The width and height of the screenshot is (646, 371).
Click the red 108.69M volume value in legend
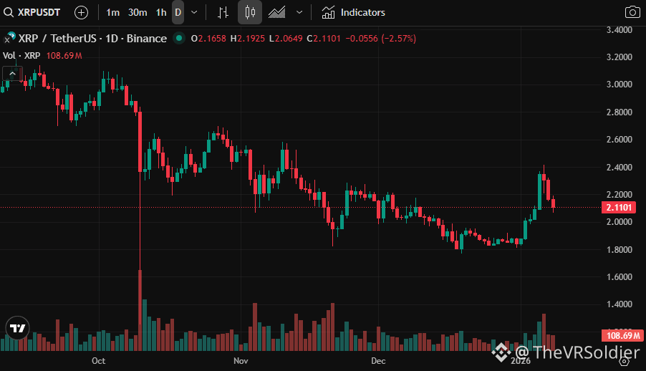pyautogui.click(x=64, y=56)
